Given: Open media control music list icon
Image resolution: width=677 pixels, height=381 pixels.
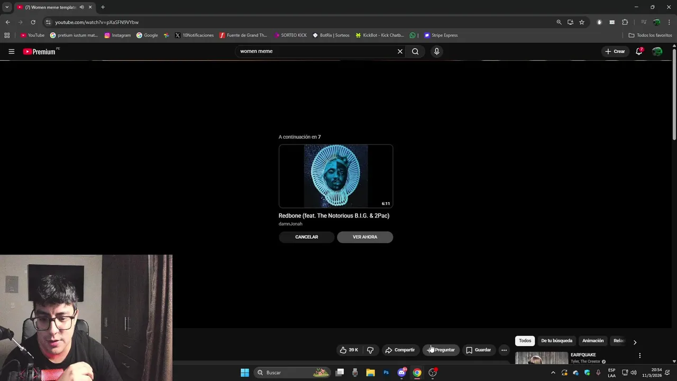Looking at the screenshot, I should [x=644, y=22].
